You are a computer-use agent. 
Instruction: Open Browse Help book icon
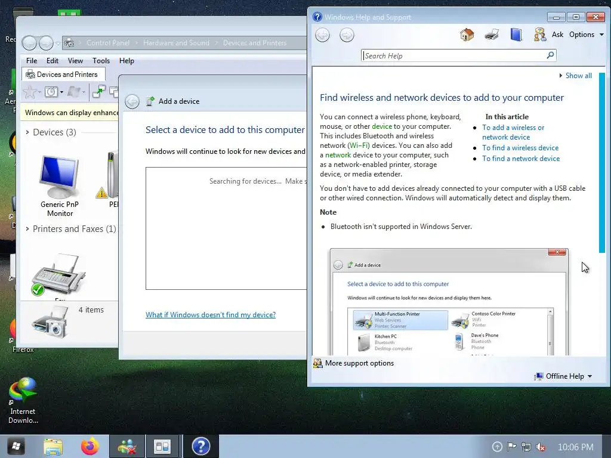click(x=516, y=35)
